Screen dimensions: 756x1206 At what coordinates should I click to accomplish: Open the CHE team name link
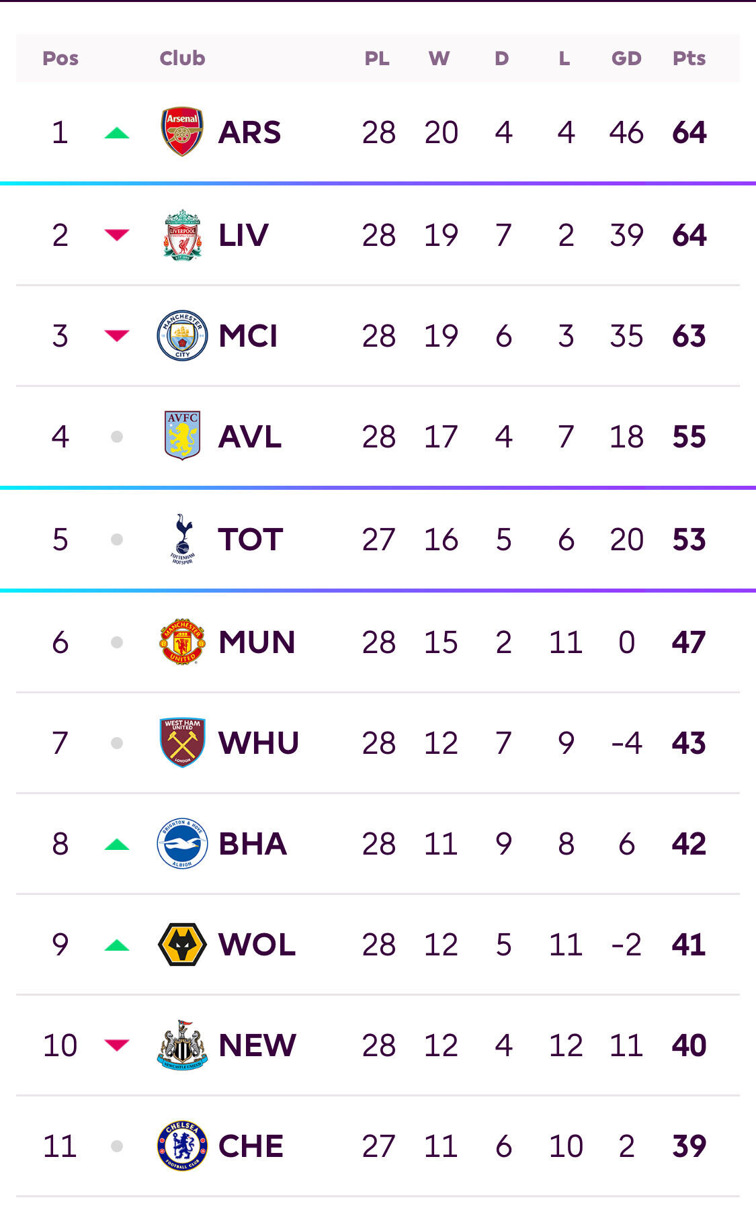251,1146
